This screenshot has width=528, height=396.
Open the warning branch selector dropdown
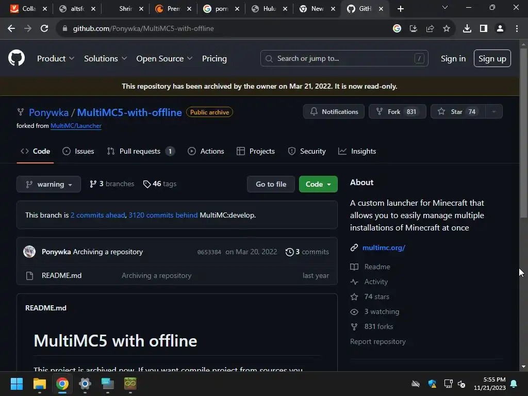tap(48, 184)
